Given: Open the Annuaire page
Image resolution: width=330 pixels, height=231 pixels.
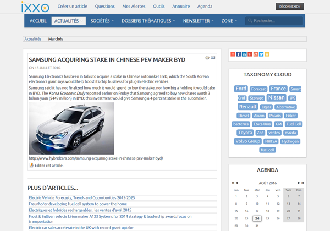Looking at the screenshot, I should tap(181, 7).
